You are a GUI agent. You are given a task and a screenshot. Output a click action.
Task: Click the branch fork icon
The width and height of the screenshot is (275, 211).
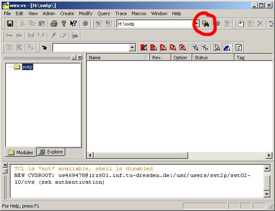[x=31, y=47]
